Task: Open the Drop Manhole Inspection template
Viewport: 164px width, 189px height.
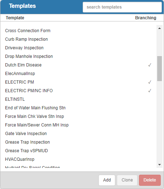Action: 78,56
